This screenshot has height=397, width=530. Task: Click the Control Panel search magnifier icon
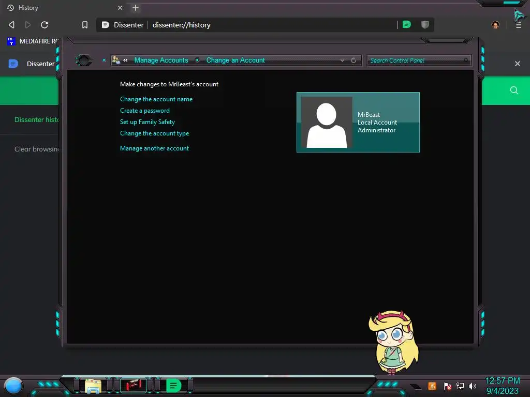pos(466,60)
